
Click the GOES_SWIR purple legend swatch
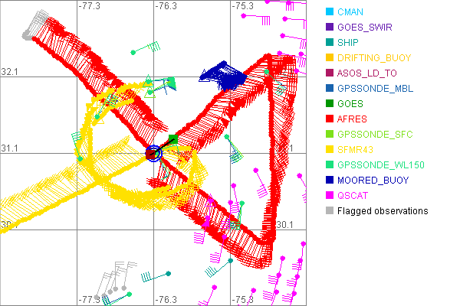click(x=330, y=28)
